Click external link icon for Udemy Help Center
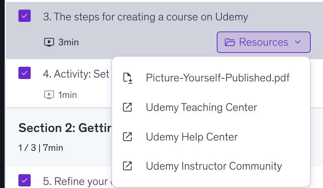This screenshot has height=188, width=323. (127, 137)
